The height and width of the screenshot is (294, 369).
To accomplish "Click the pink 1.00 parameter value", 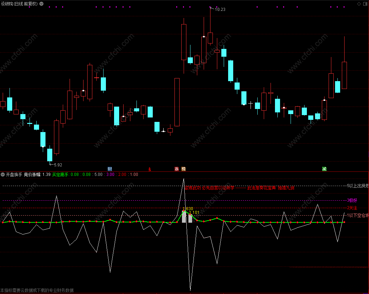I will point(134,174).
